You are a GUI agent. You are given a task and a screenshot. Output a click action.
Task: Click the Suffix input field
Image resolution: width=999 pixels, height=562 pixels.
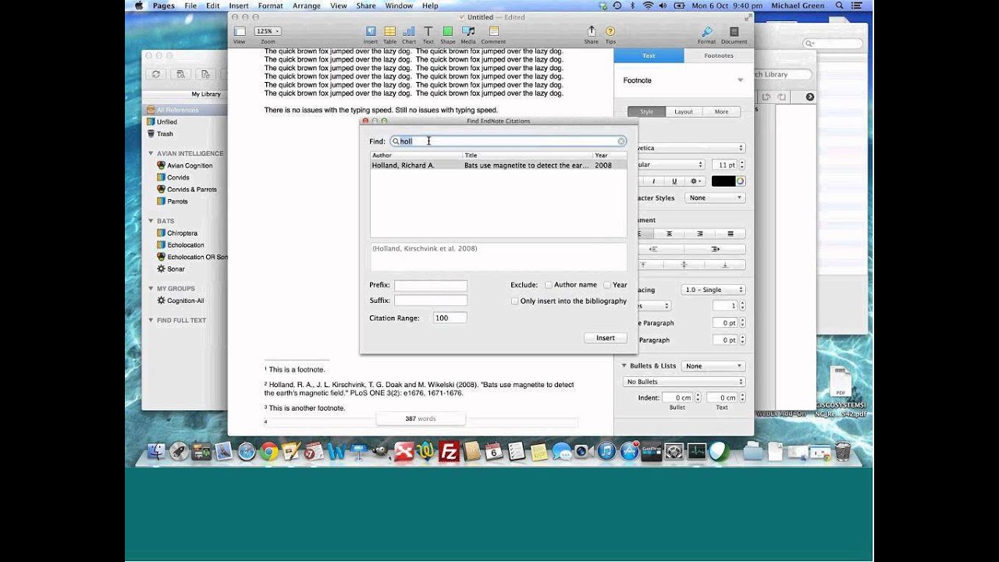(x=431, y=301)
